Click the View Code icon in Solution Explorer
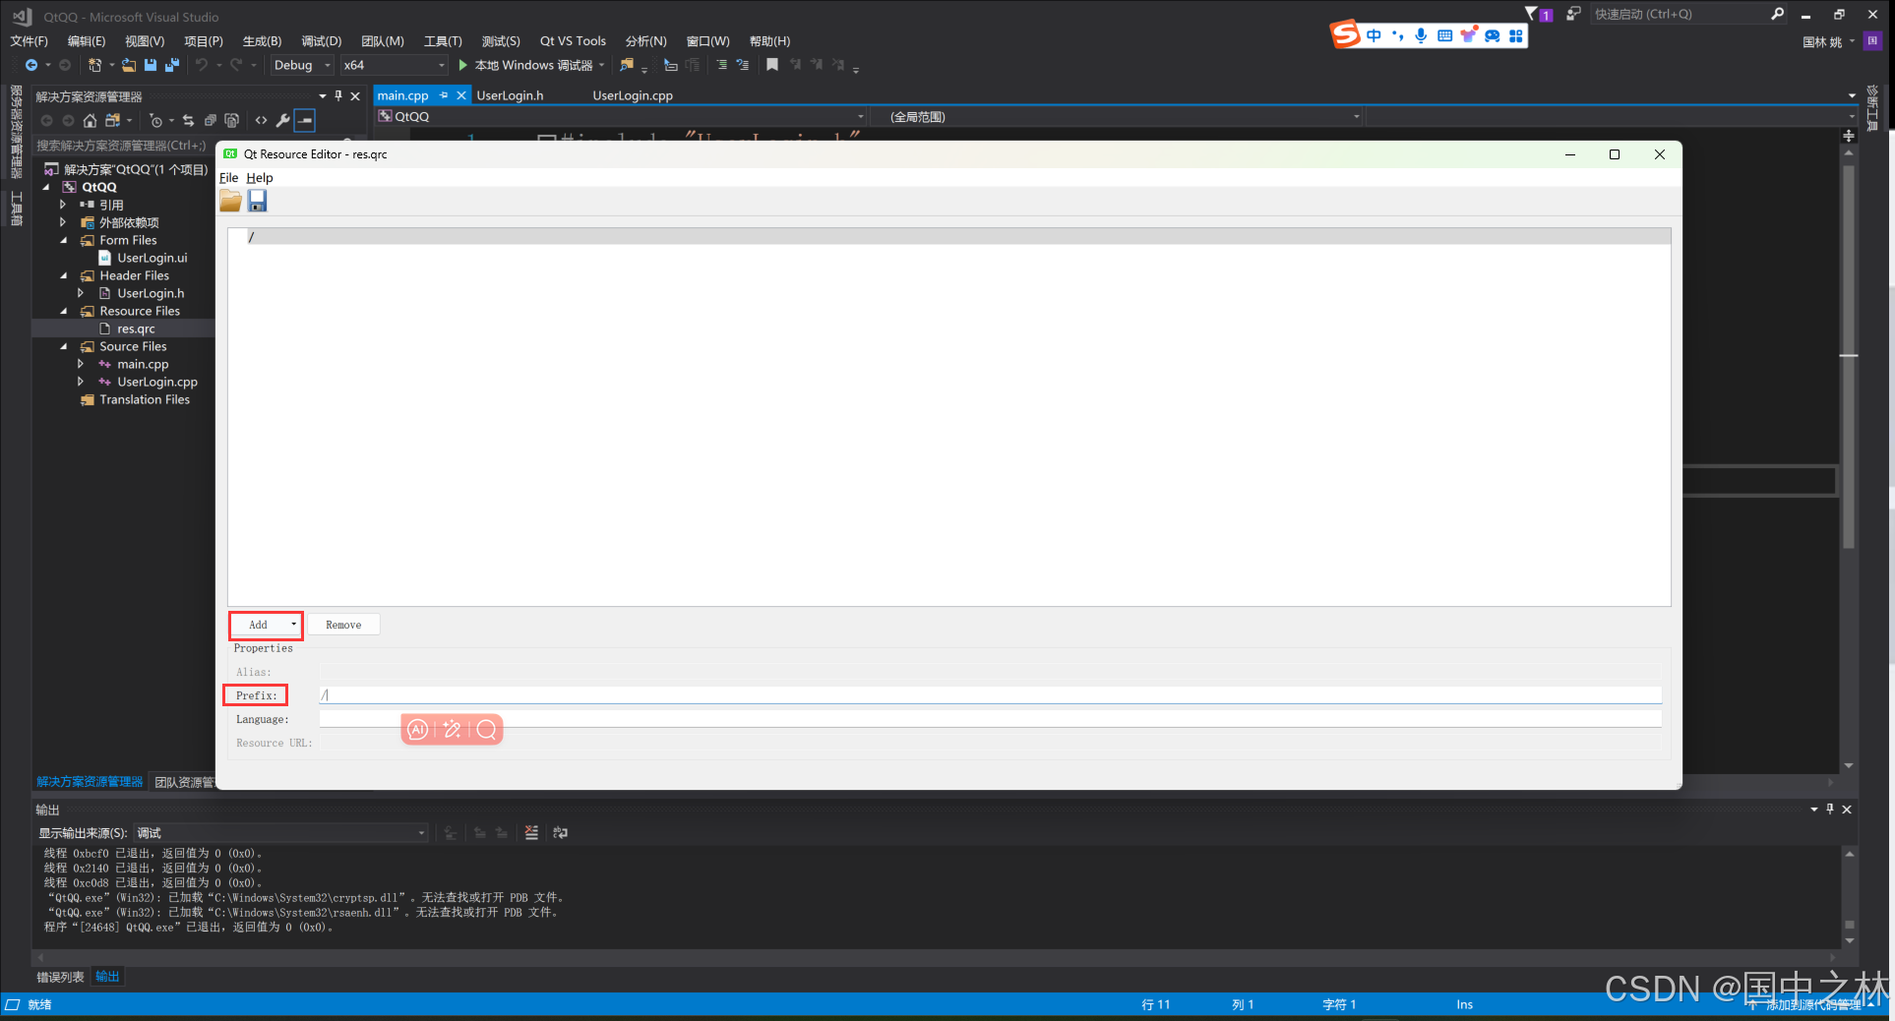1895x1021 pixels. pyautogui.click(x=261, y=120)
